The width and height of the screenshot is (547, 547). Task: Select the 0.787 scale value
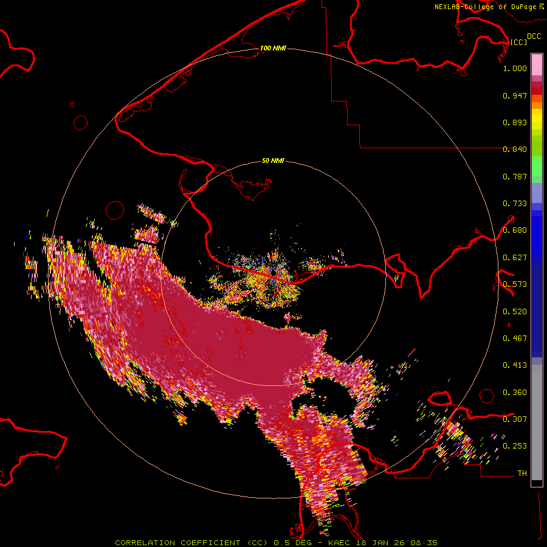click(515, 176)
